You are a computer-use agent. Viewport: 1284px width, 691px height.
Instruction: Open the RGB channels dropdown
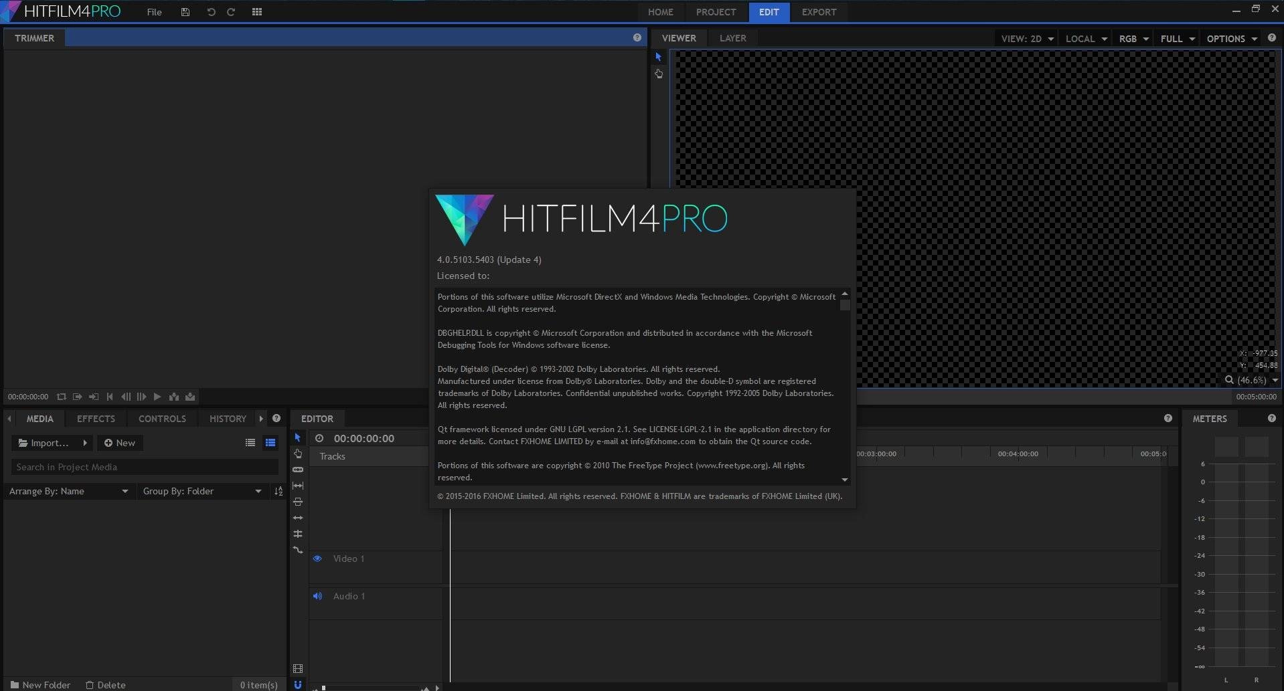coord(1133,39)
